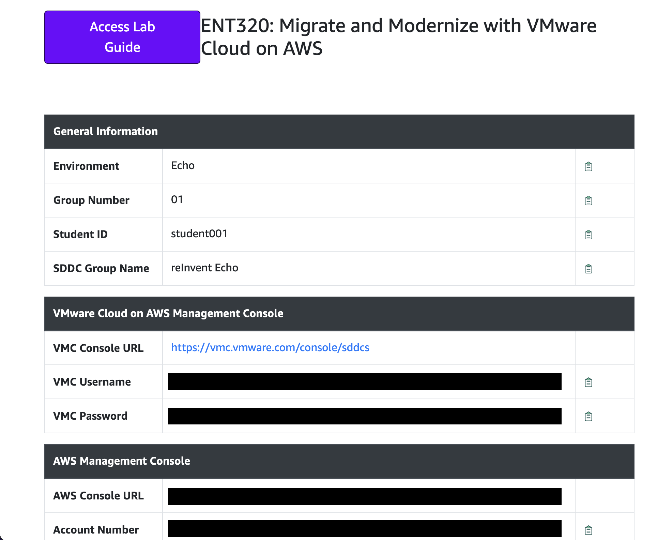Image resolution: width=657 pixels, height=540 pixels.
Task: Open the VMC Console URL link
Action: coord(270,348)
